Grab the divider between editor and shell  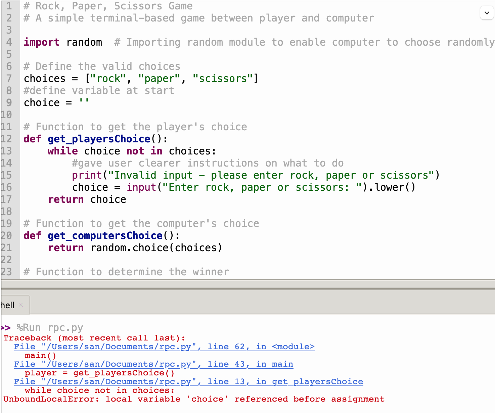tap(248, 284)
